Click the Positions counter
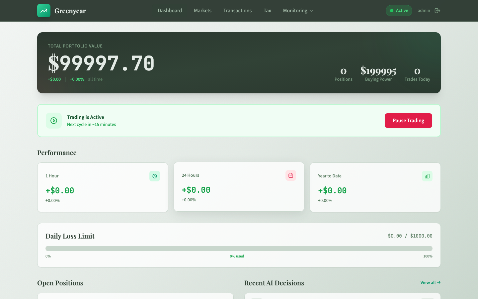 [344, 74]
